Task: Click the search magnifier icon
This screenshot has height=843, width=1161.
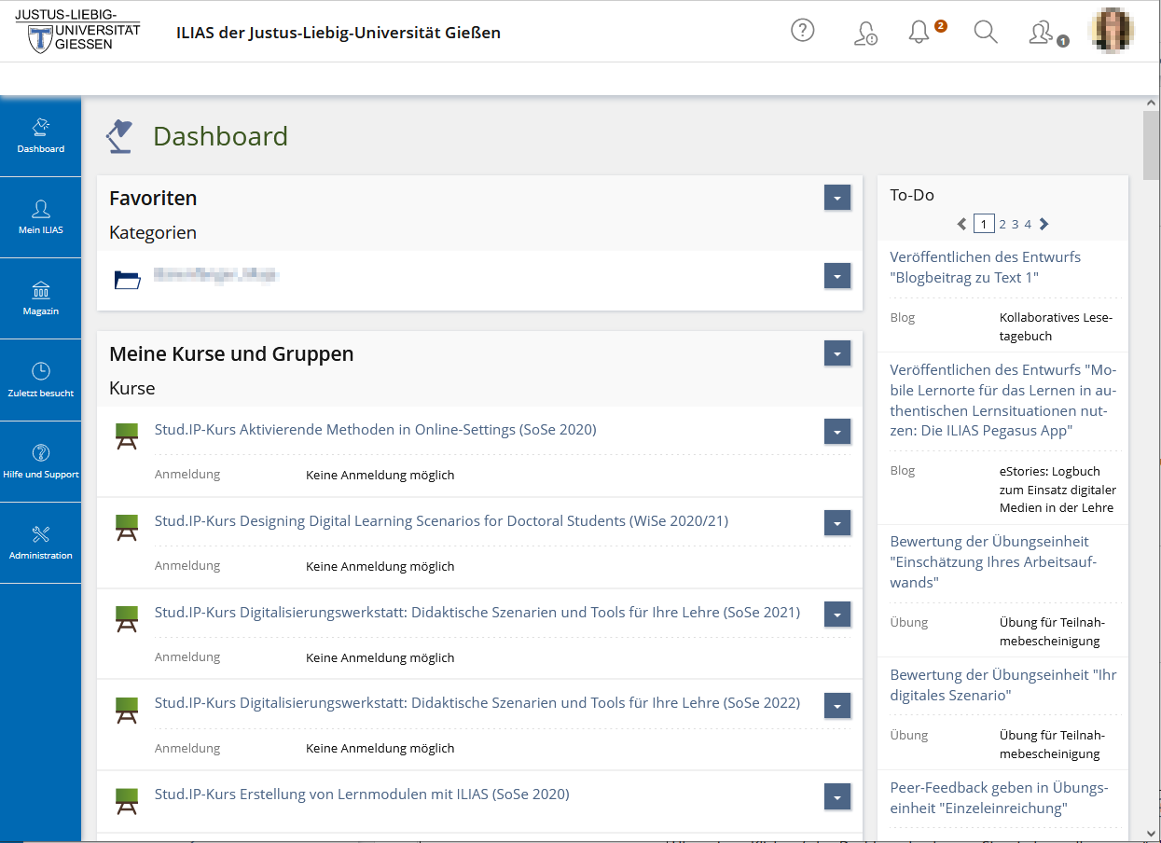Action: (985, 33)
